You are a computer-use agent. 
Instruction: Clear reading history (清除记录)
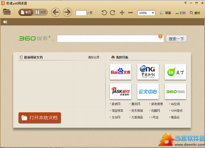[x=94, y=57]
